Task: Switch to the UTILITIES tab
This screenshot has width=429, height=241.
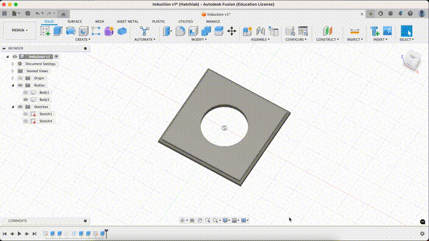Action: (186, 21)
